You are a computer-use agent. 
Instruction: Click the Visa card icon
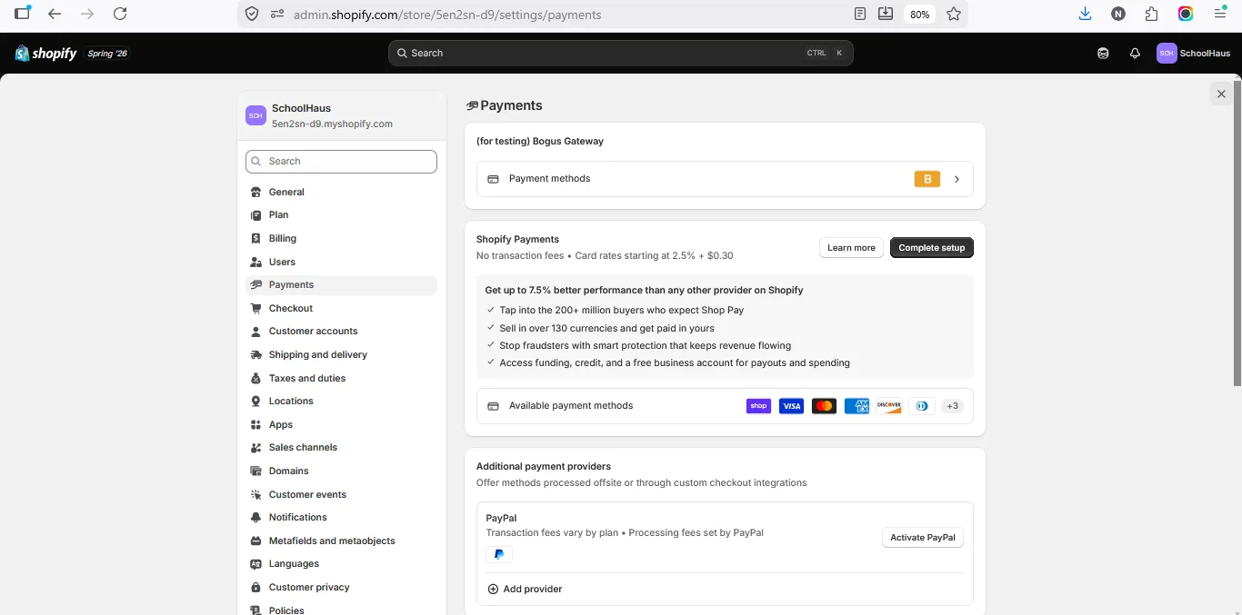click(x=791, y=406)
